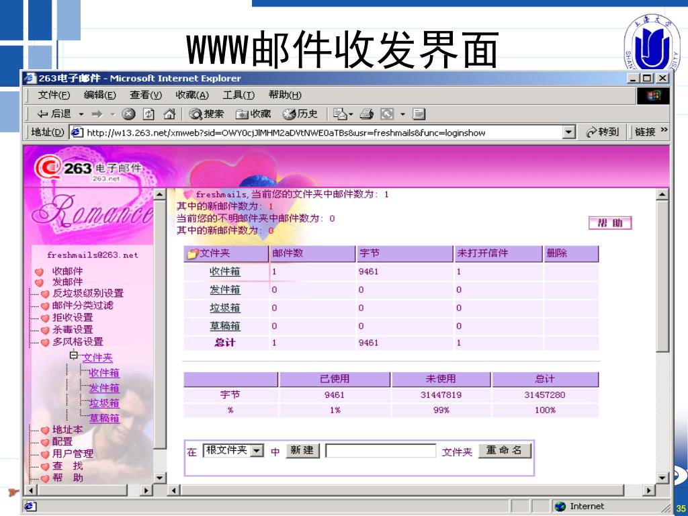Select 收件箱 in the sidebar tree
This screenshot has width=688, height=516.
pos(104,373)
